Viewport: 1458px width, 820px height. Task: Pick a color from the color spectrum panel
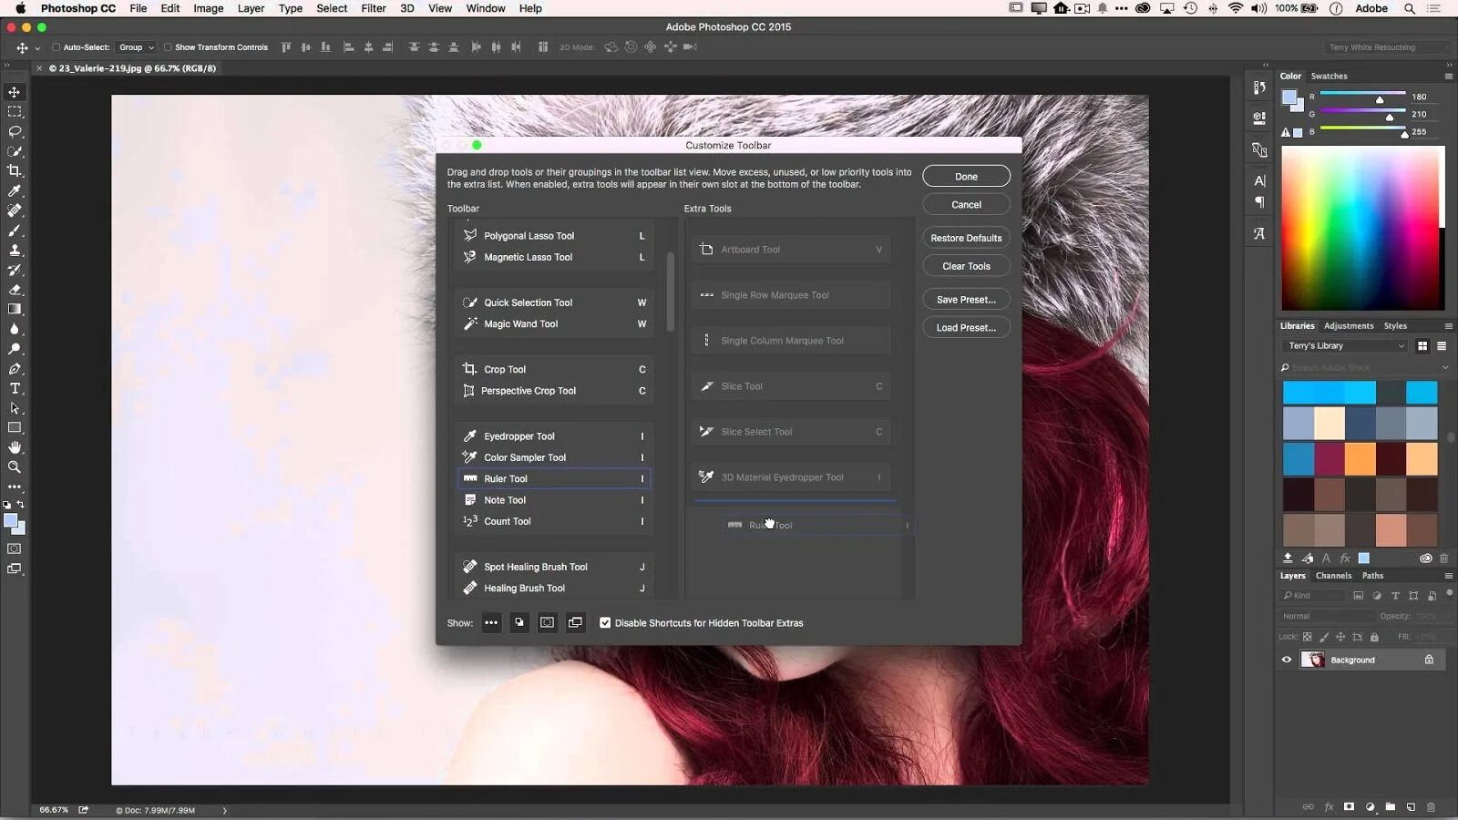pos(1362,228)
